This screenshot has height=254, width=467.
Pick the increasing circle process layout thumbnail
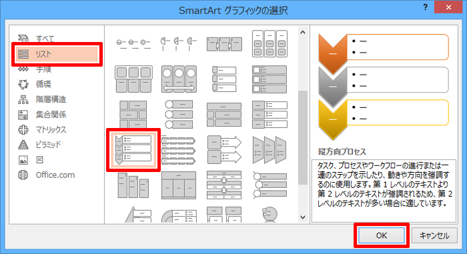133,43
